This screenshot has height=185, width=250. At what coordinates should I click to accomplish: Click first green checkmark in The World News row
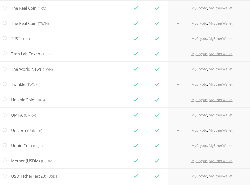pos(136,69)
